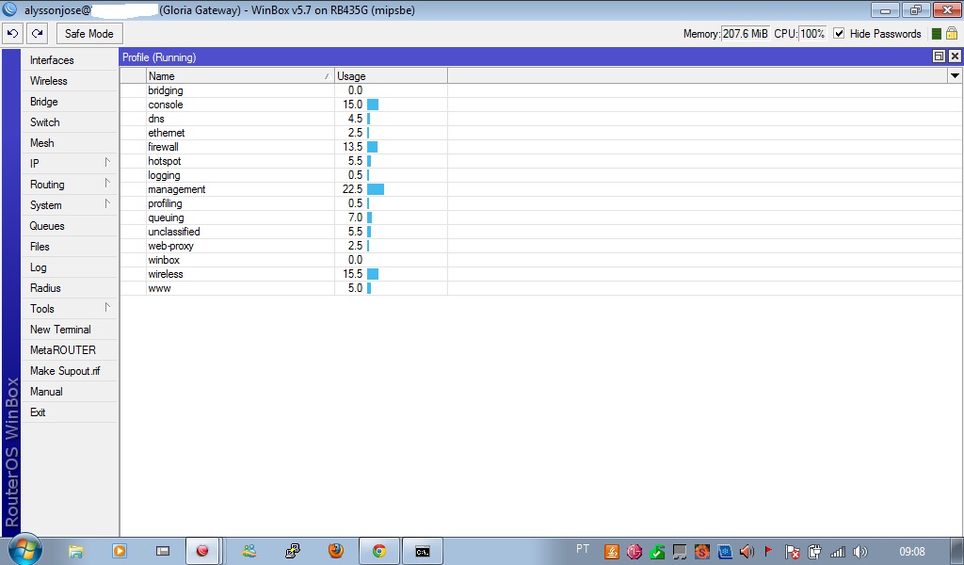Select the profiling row
The height and width of the screenshot is (565, 964).
click(x=541, y=203)
